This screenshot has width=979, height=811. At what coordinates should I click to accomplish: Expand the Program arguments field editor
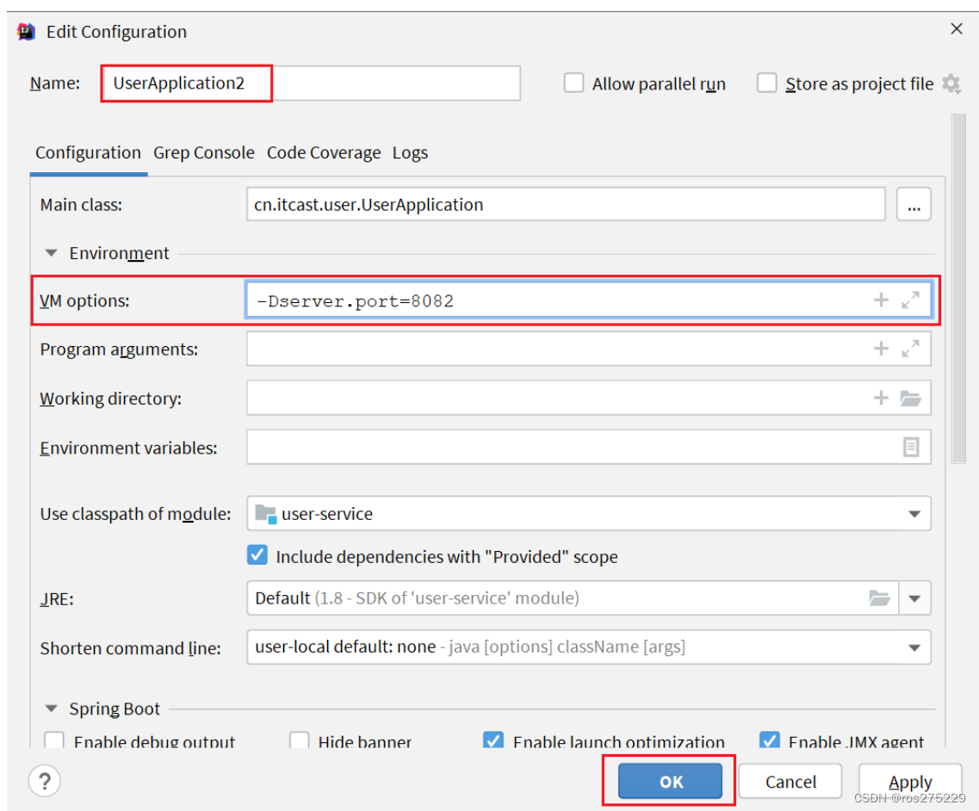910,349
